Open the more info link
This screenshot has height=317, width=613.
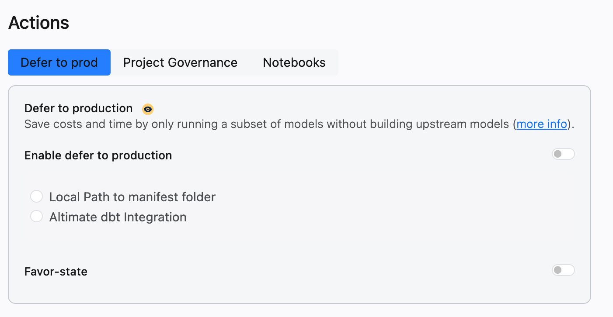tap(542, 124)
